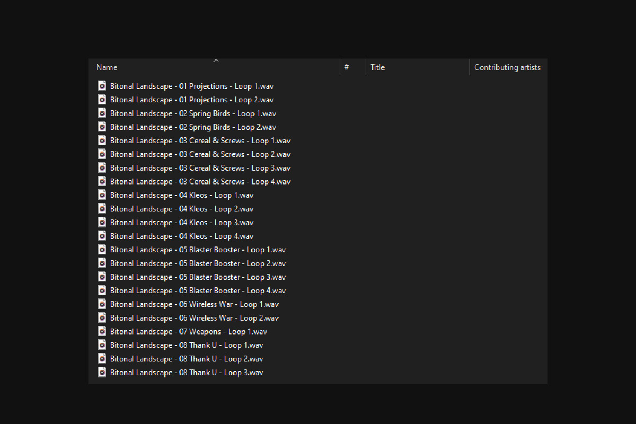Image resolution: width=636 pixels, height=424 pixels.
Task: Click the Contributing artists column header
Action: [x=507, y=67]
